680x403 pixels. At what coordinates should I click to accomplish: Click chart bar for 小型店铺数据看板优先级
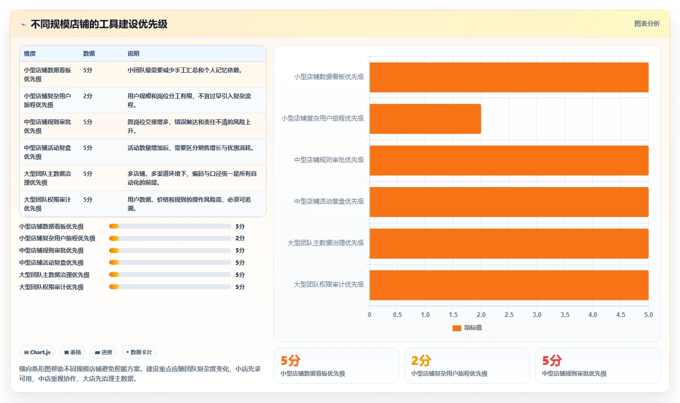(509, 77)
